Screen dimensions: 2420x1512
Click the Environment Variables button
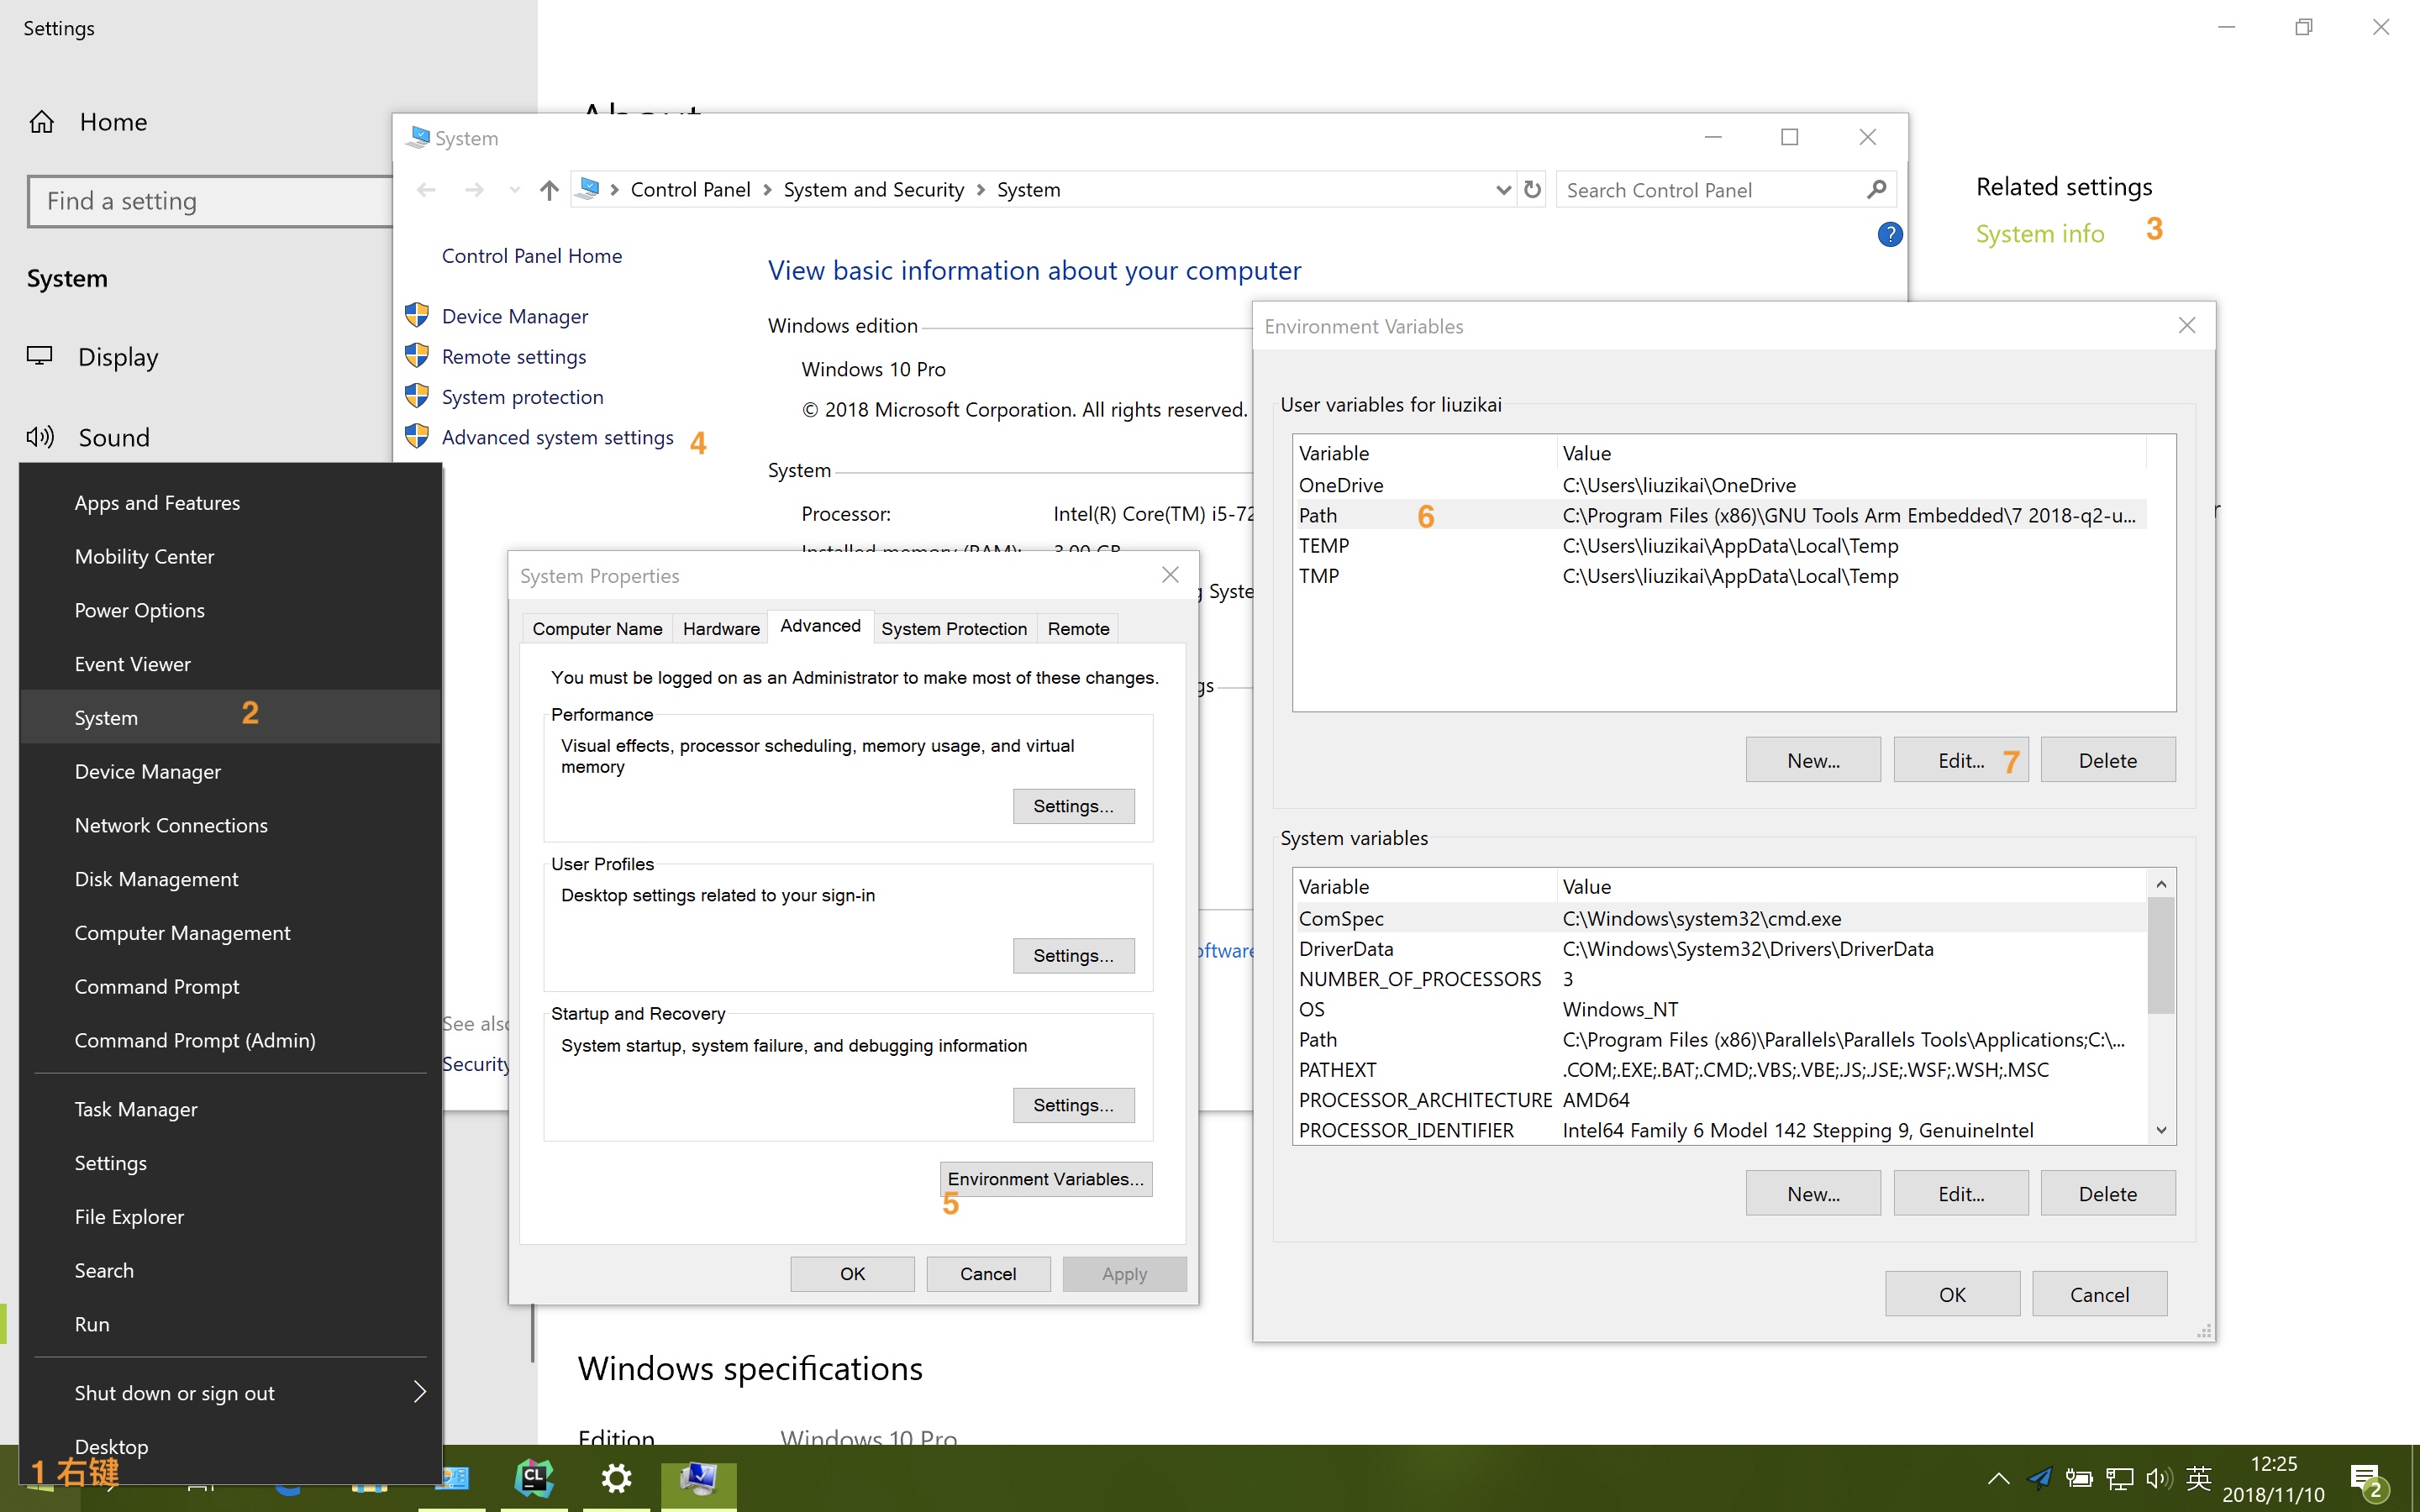pyautogui.click(x=1046, y=1179)
